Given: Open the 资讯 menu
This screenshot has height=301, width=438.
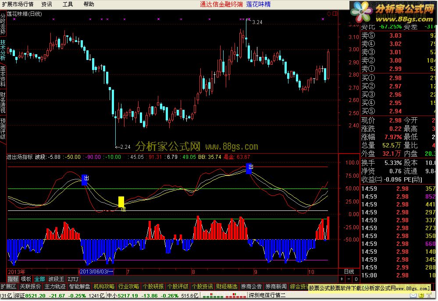Looking at the screenshot, I should tap(46, 4).
